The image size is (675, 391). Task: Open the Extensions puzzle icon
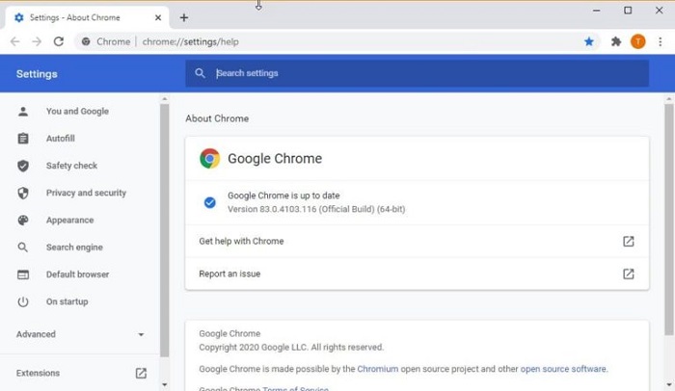616,41
